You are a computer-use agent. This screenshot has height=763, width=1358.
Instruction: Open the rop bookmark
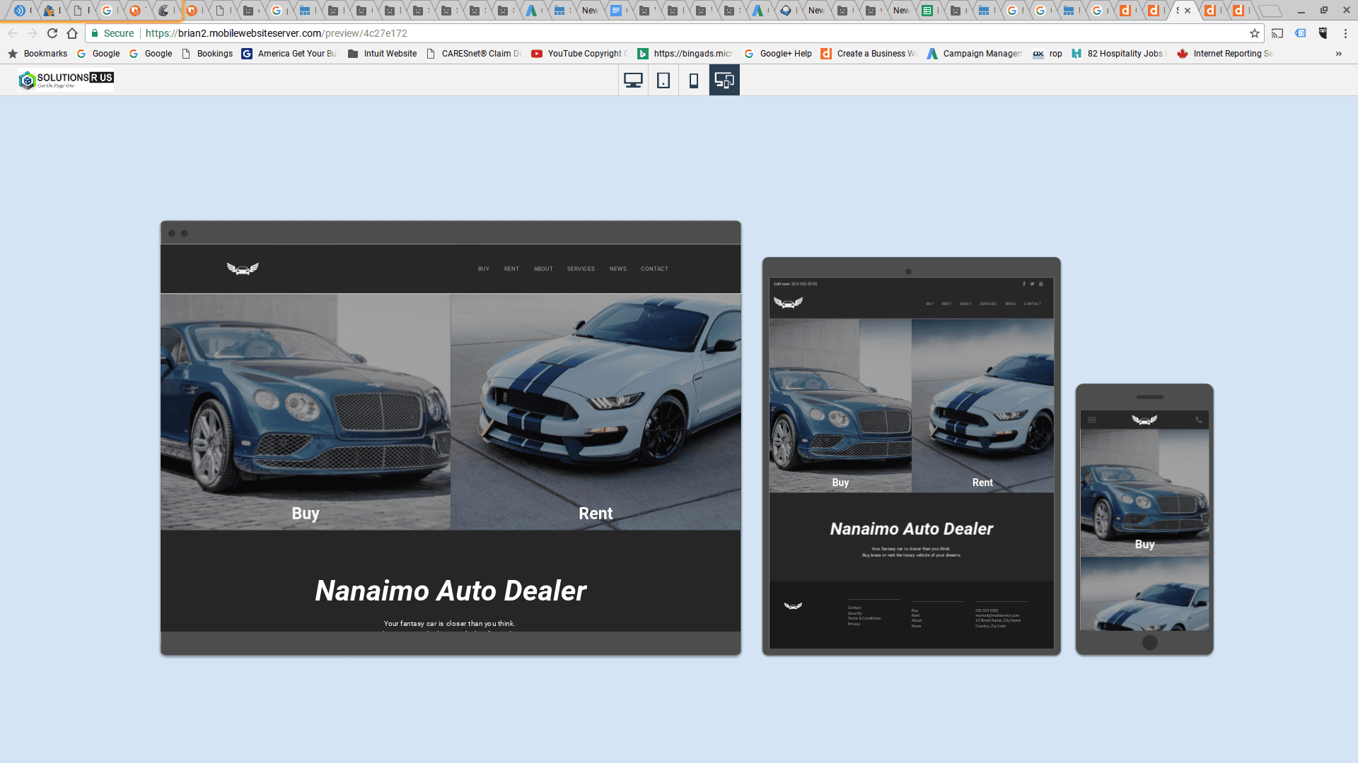click(x=1047, y=54)
